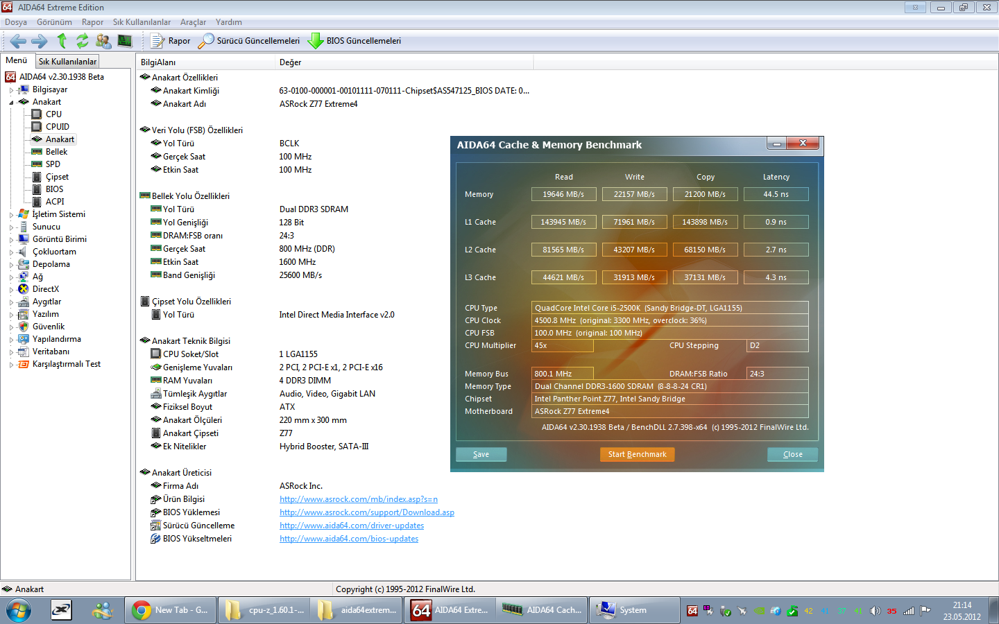Open the Rapor menu in the menu bar
The image size is (999, 624).
(92, 22)
